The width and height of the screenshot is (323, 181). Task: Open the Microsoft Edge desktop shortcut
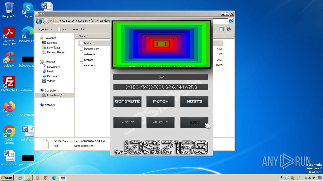26,35
